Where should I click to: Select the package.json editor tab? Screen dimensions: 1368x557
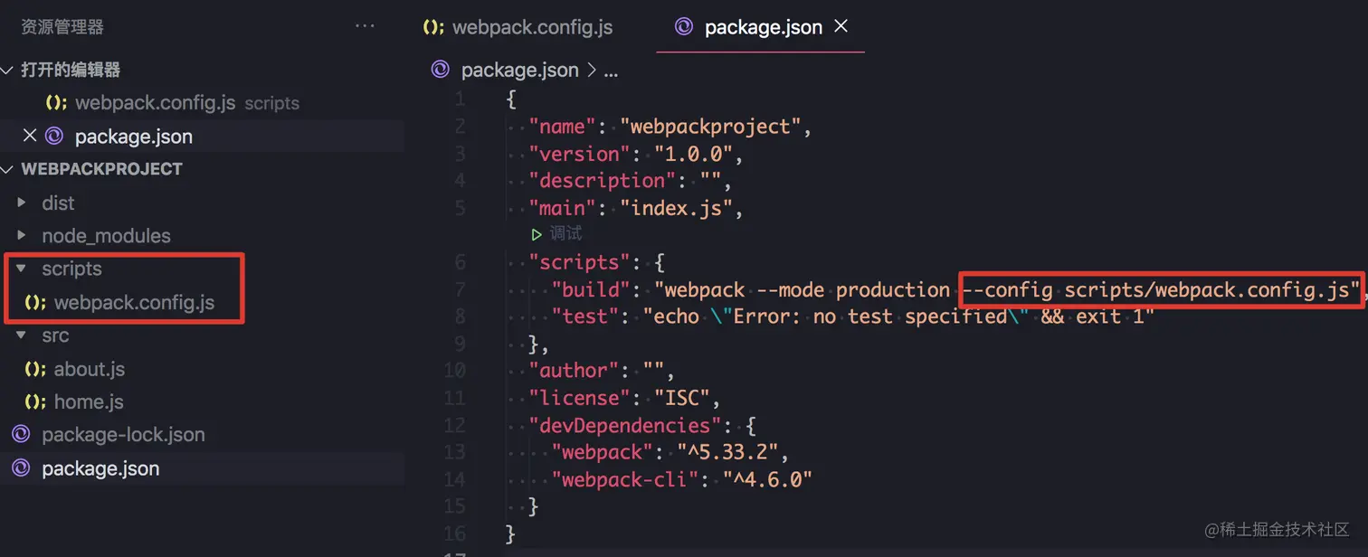[760, 27]
